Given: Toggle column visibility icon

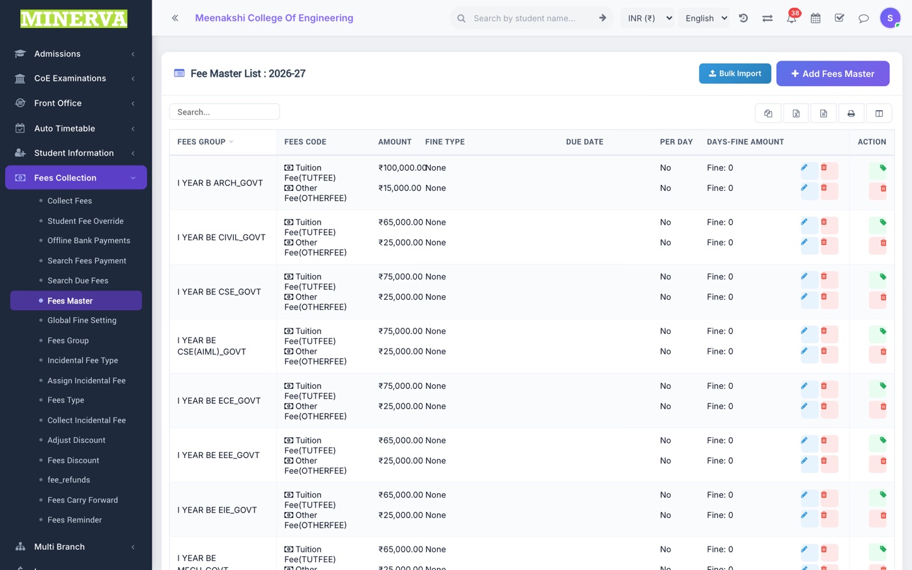Looking at the screenshot, I should [x=879, y=113].
